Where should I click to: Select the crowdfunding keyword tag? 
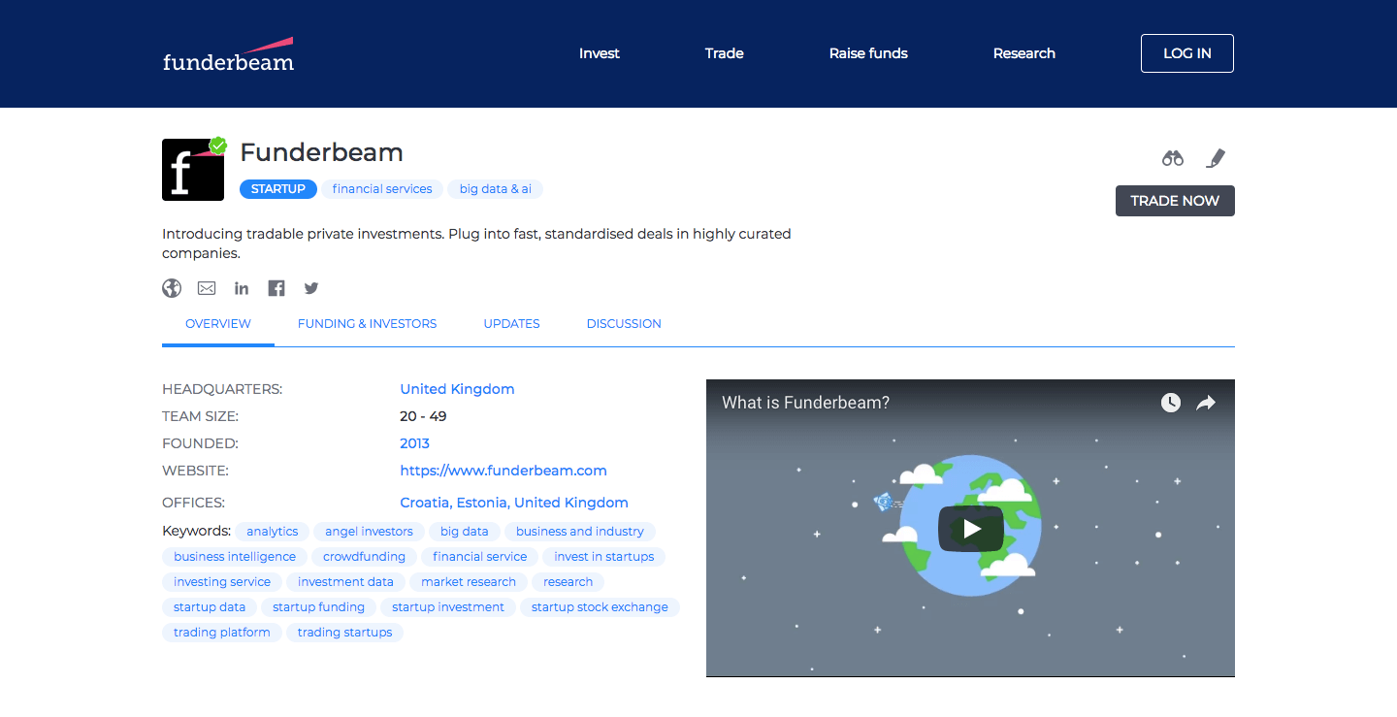point(364,557)
